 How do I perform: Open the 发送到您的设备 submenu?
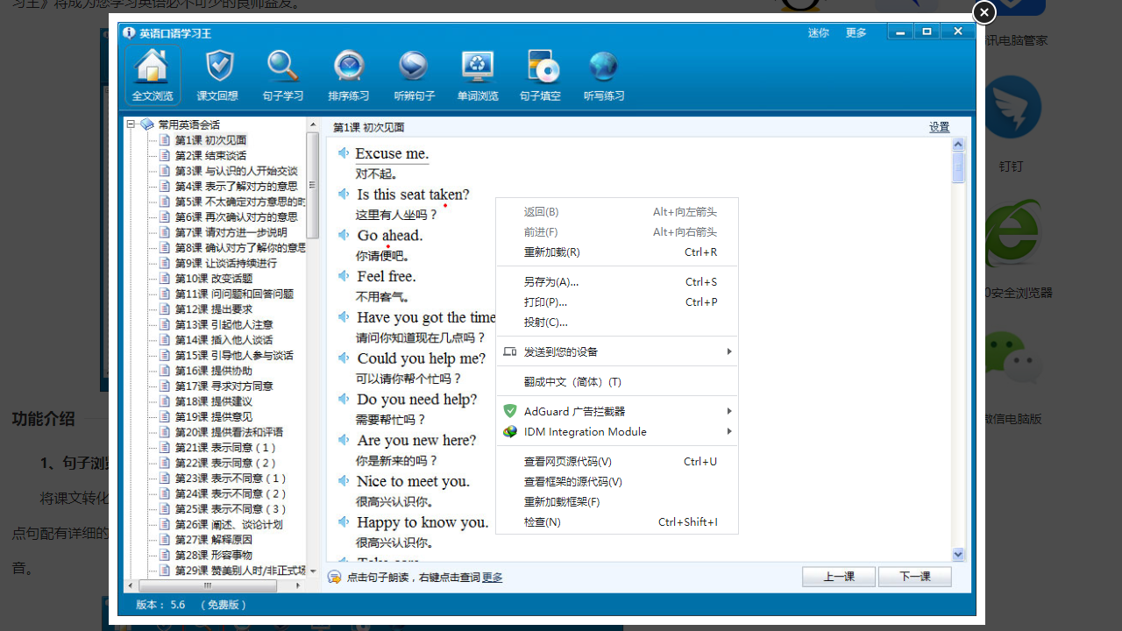pos(616,351)
